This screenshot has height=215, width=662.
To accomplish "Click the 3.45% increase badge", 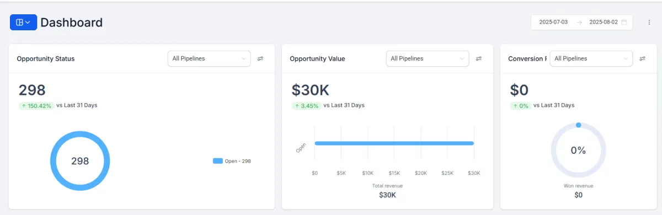I will coord(306,105).
